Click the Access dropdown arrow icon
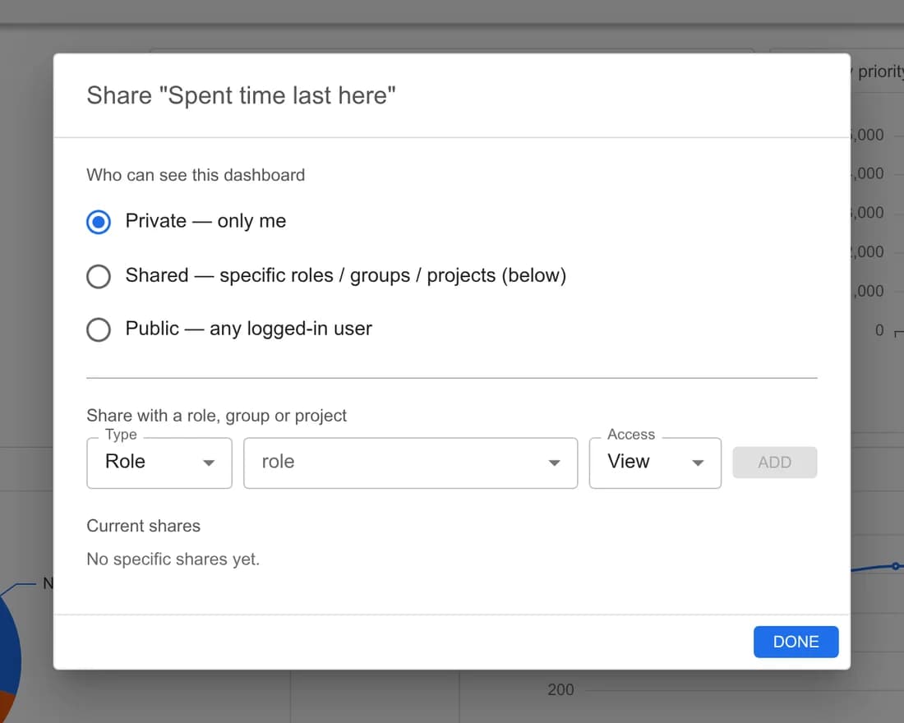Viewport: 904px width, 723px height. [698, 463]
